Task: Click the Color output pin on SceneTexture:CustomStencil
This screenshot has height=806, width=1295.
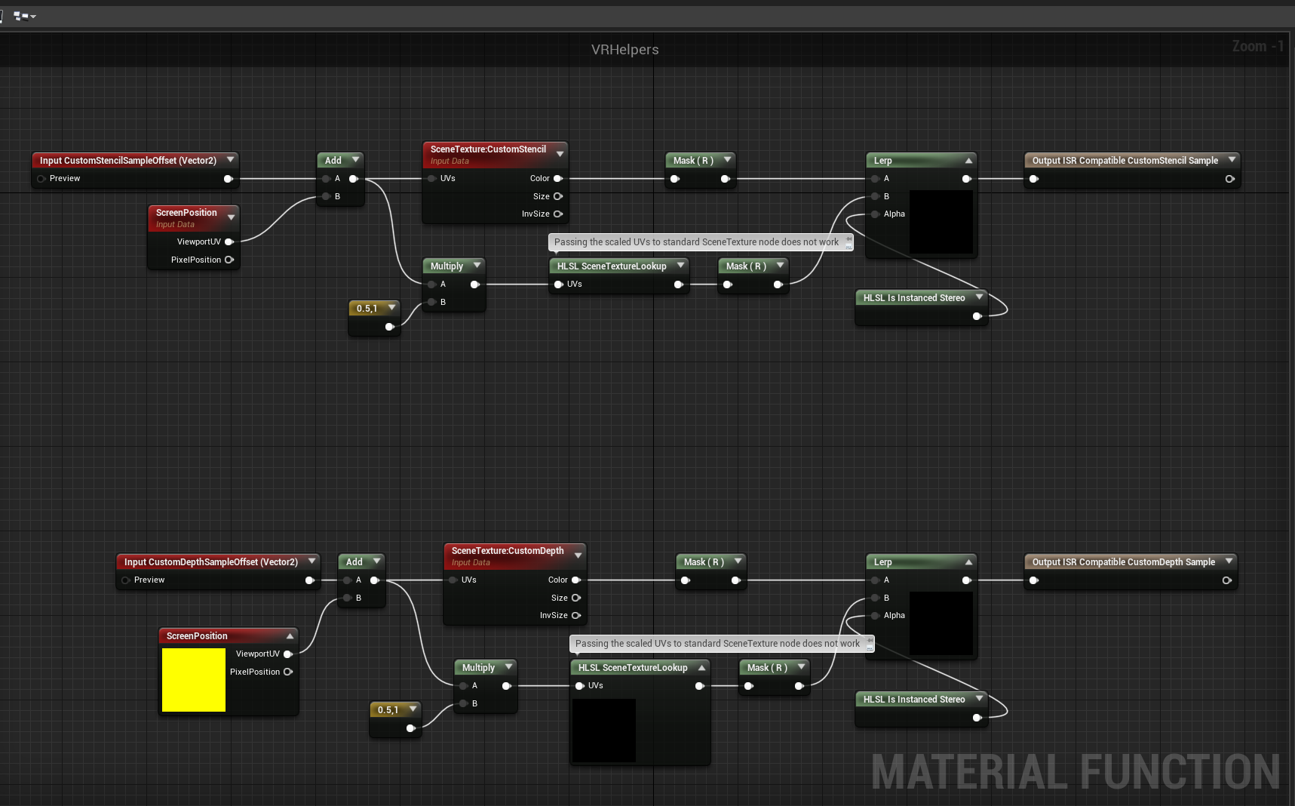Action: pos(558,179)
